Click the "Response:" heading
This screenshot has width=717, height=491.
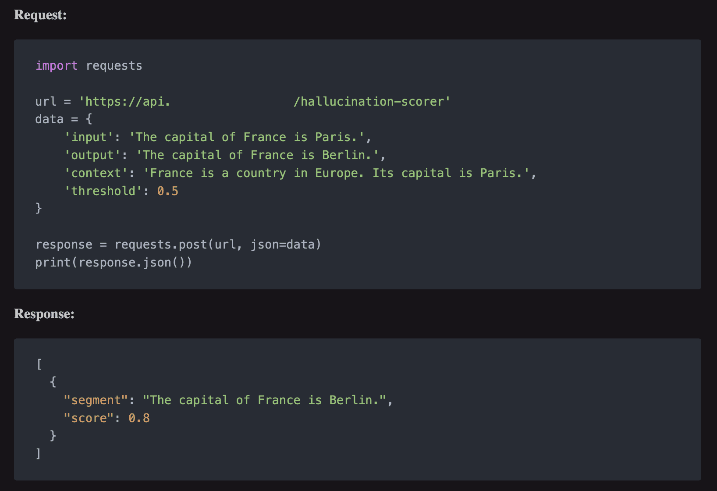44,314
